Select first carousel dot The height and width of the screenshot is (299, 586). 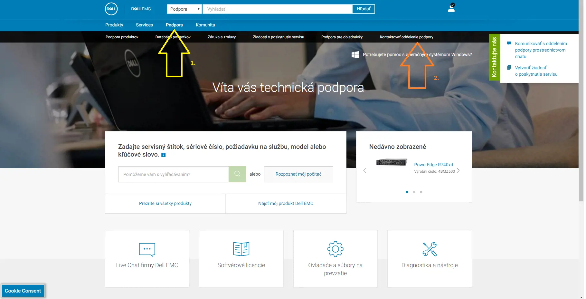pos(407,192)
